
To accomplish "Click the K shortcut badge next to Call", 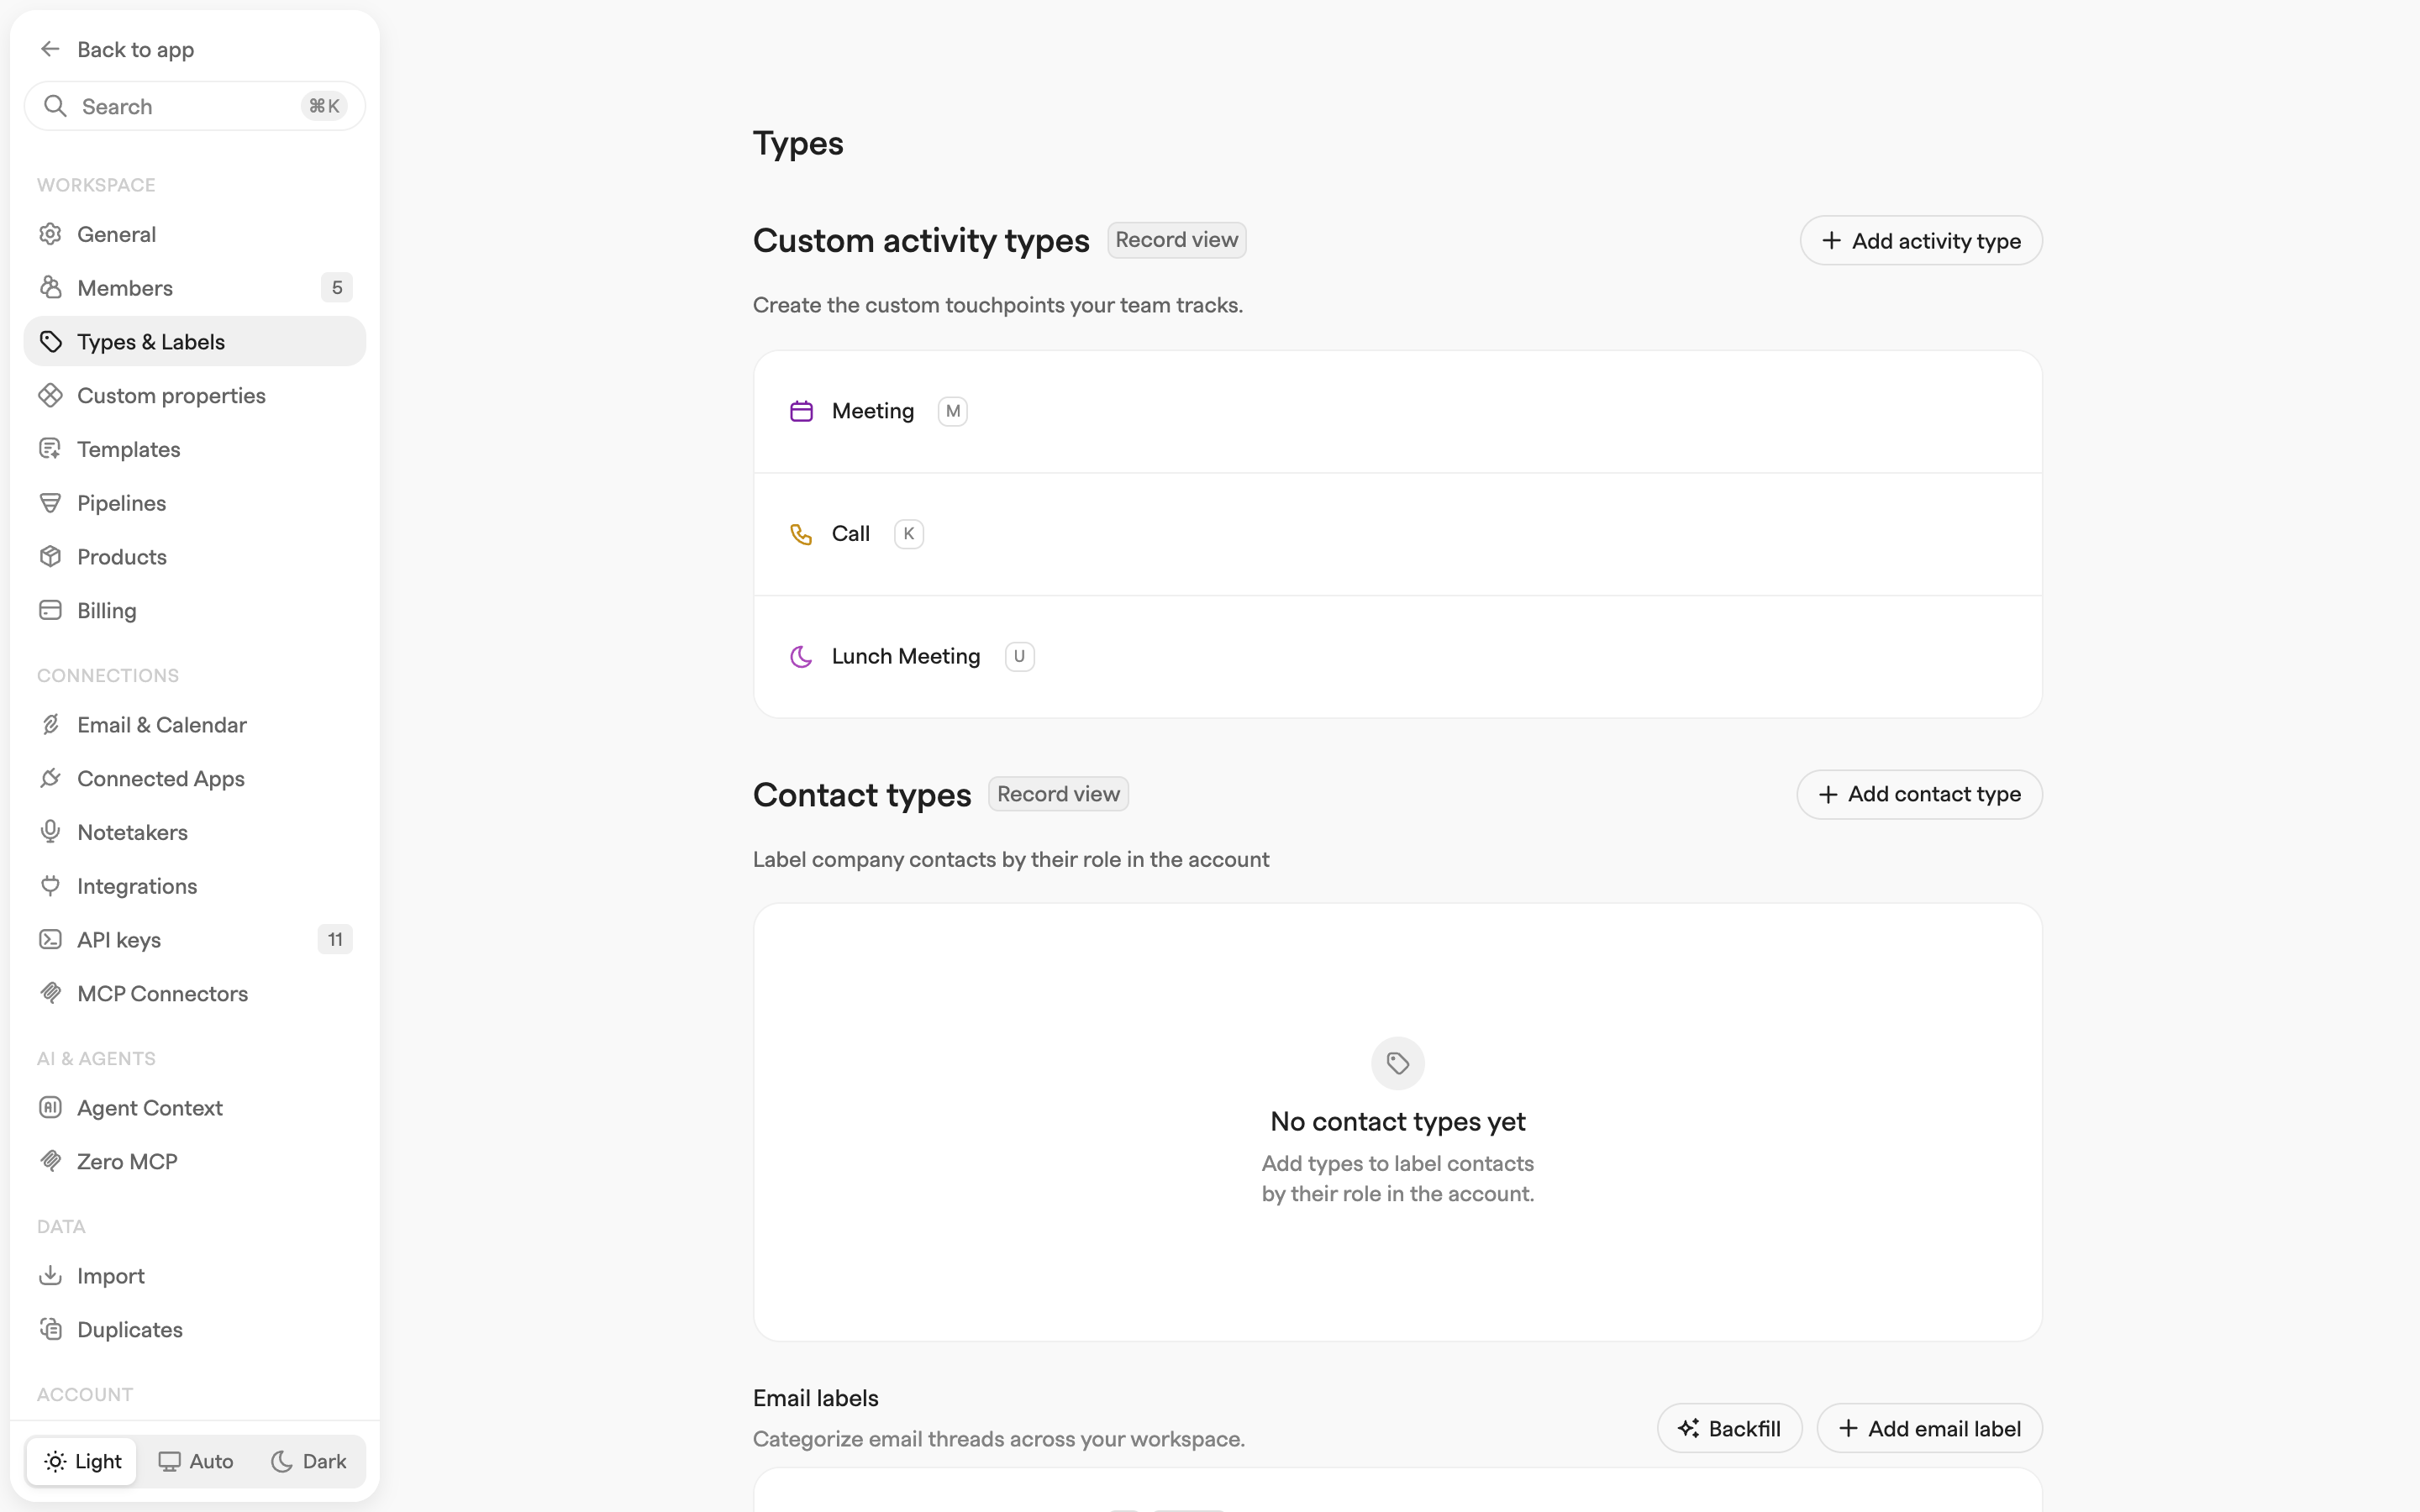I will (x=908, y=534).
